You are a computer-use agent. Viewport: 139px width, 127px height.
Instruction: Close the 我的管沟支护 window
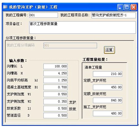133,7
